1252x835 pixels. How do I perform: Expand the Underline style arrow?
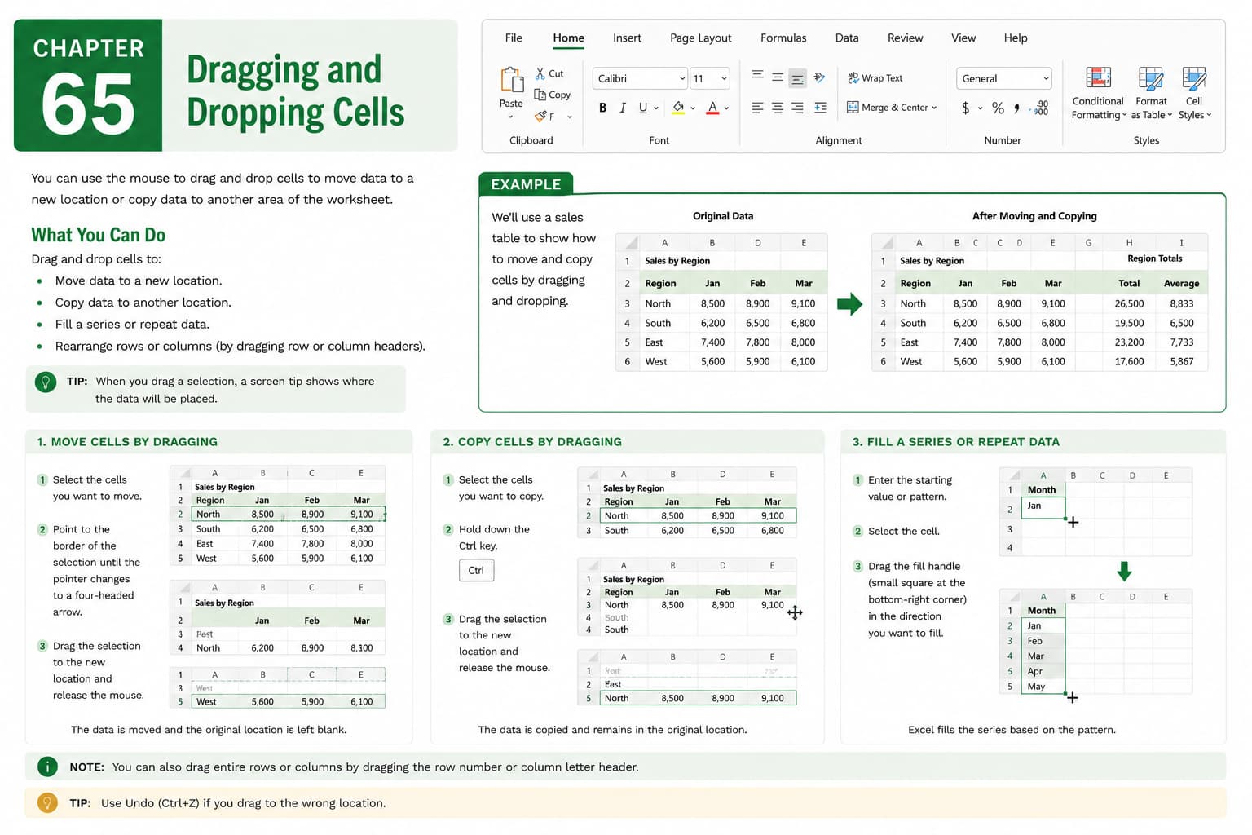coord(655,108)
